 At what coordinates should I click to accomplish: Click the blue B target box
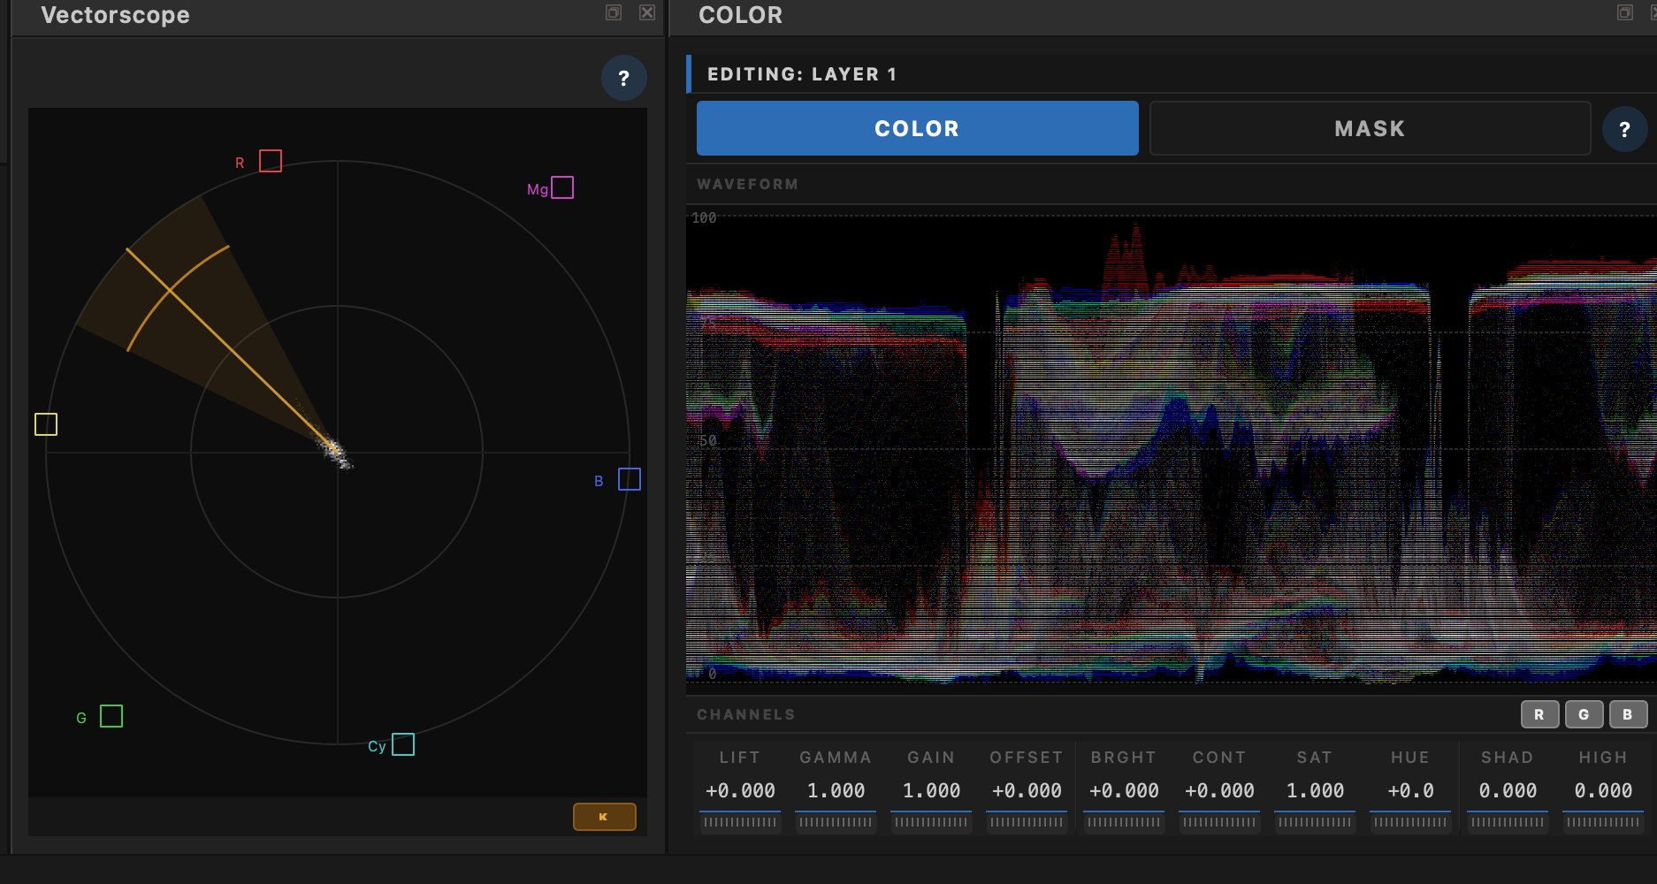tap(630, 479)
